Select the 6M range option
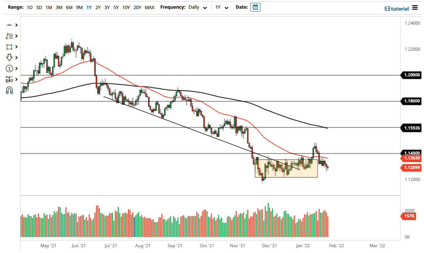424x253 pixels. tap(69, 7)
